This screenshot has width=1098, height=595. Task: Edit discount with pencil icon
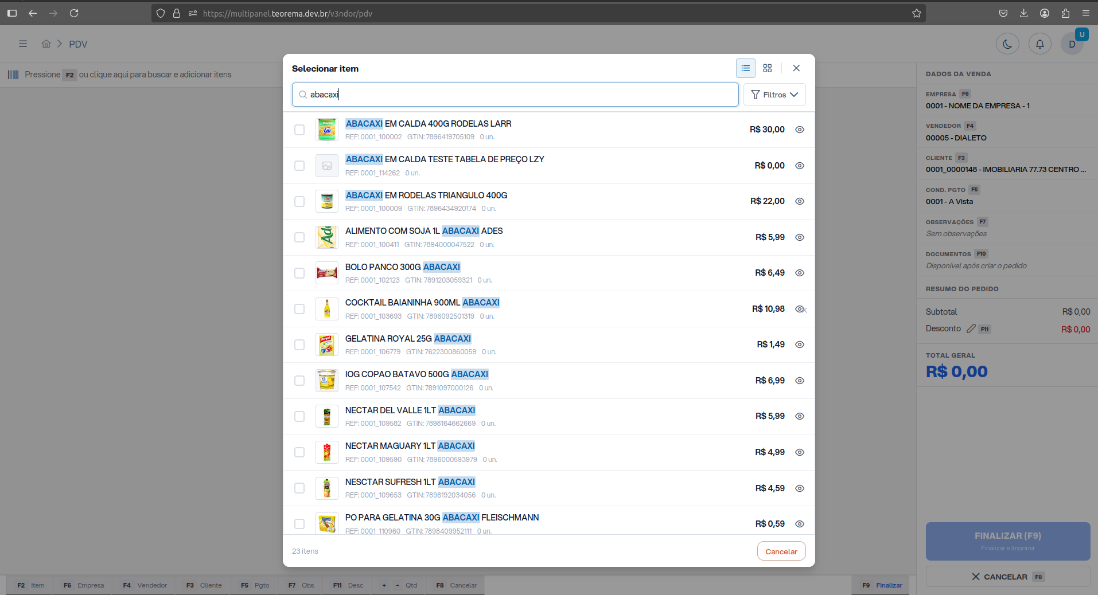pyautogui.click(x=971, y=329)
